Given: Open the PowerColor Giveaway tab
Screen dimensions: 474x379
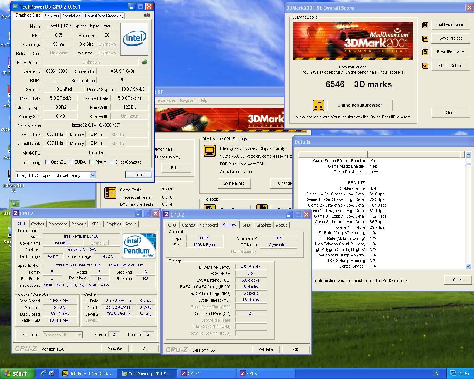Looking at the screenshot, I should pyautogui.click(x=104, y=16).
